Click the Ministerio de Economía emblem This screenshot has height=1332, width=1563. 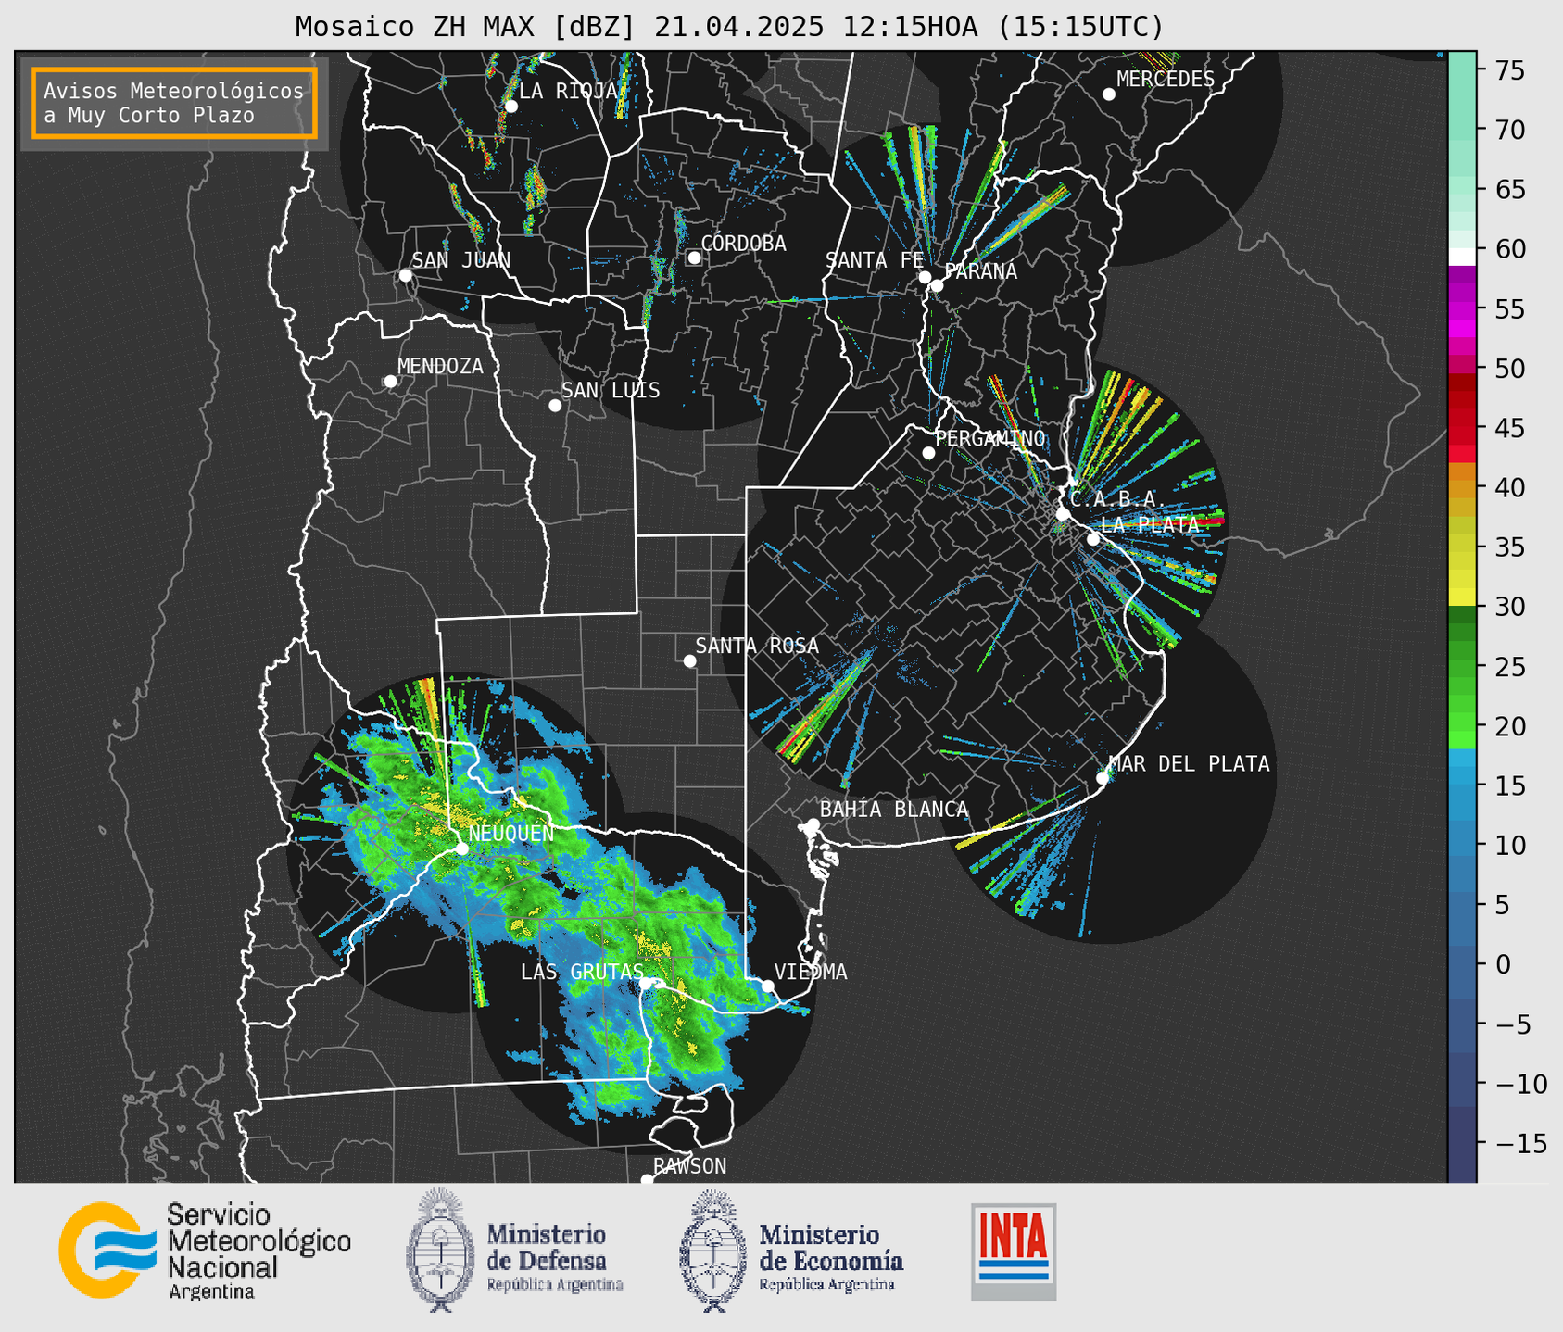[x=712, y=1250]
